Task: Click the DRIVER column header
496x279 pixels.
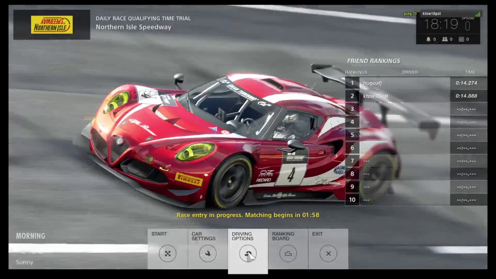Action: click(x=410, y=72)
